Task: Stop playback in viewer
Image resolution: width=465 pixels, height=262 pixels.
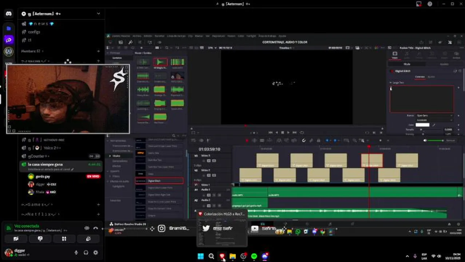Action: point(282,132)
